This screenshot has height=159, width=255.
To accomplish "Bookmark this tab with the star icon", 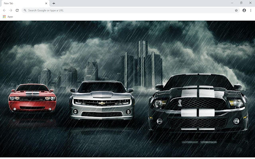I will coord(236,10).
